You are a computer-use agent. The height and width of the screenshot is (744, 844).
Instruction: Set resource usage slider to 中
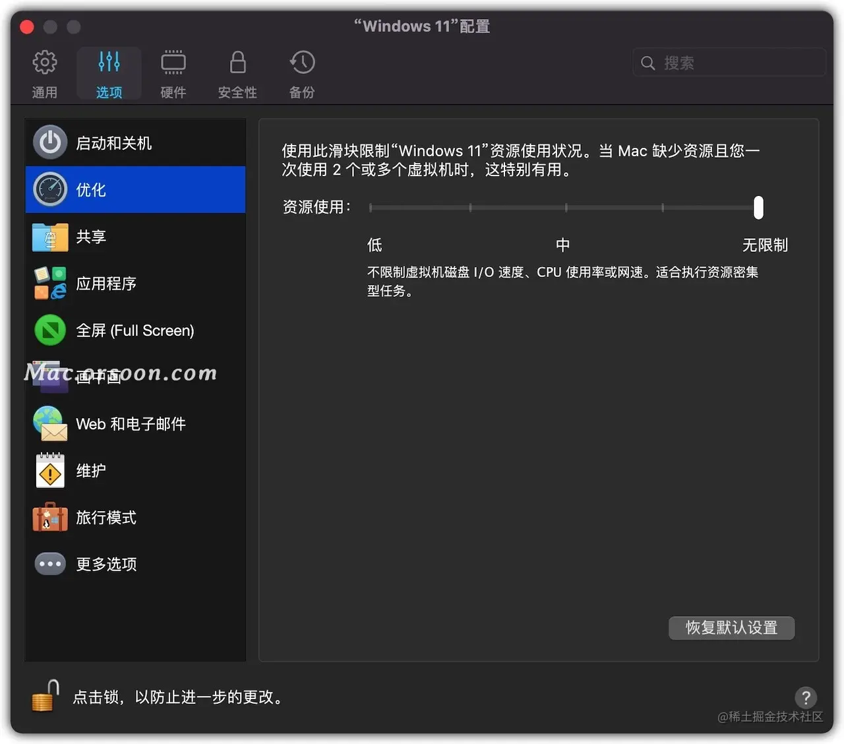point(566,208)
